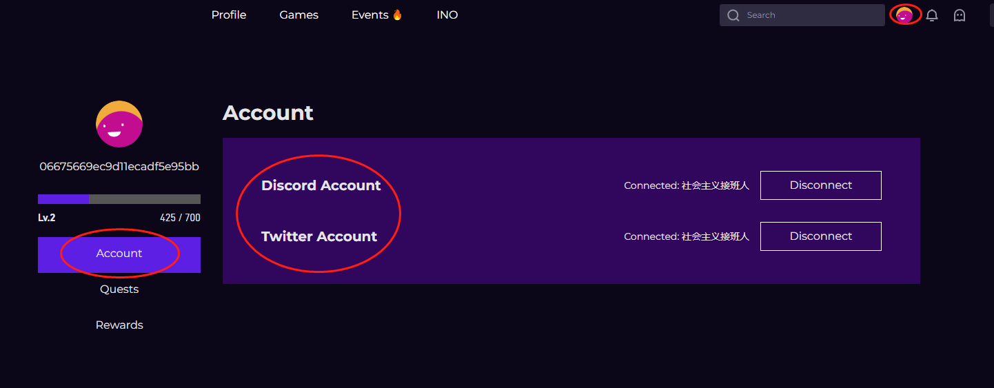Open the Events navigation link
994x388 pixels.
click(x=370, y=15)
